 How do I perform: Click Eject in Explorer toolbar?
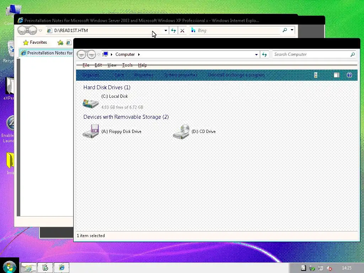[119, 75]
